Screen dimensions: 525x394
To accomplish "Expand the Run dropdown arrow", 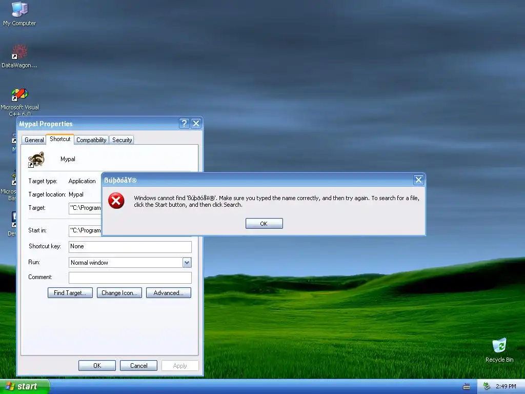I will click(187, 263).
